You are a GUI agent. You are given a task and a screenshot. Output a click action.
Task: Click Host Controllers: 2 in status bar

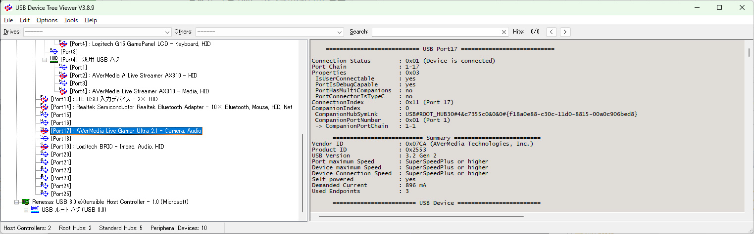pyautogui.click(x=27, y=228)
